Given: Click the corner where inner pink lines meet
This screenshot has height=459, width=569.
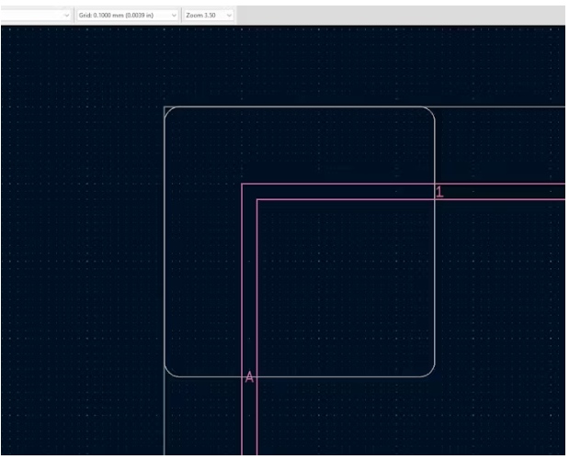Looking at the screenshot, I should (256, 199).
